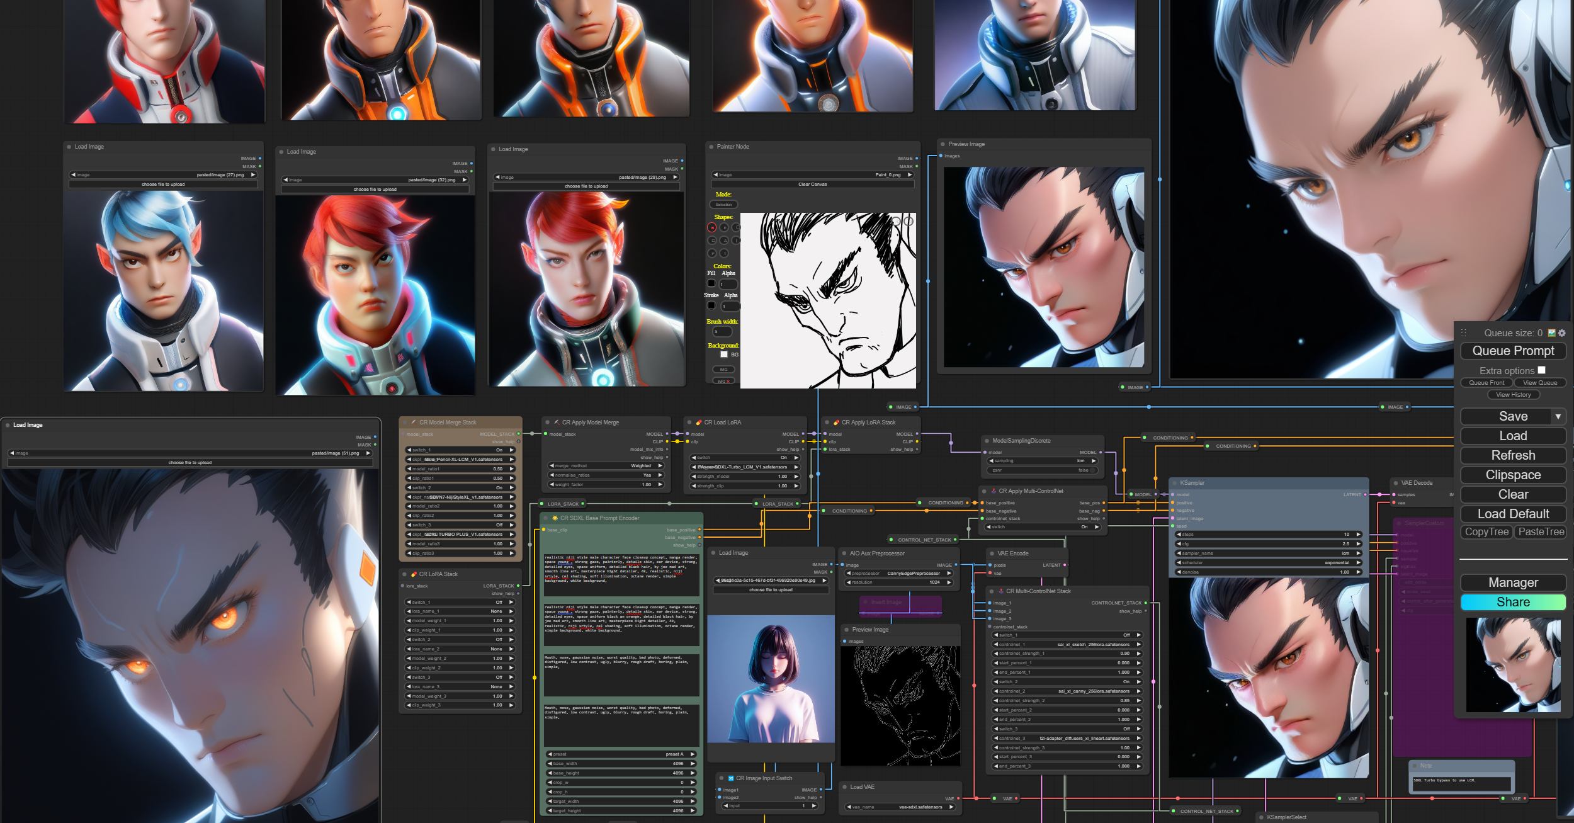Click the image feed icon beside Queue size

pyautogui.click(x=1551, y=333)
